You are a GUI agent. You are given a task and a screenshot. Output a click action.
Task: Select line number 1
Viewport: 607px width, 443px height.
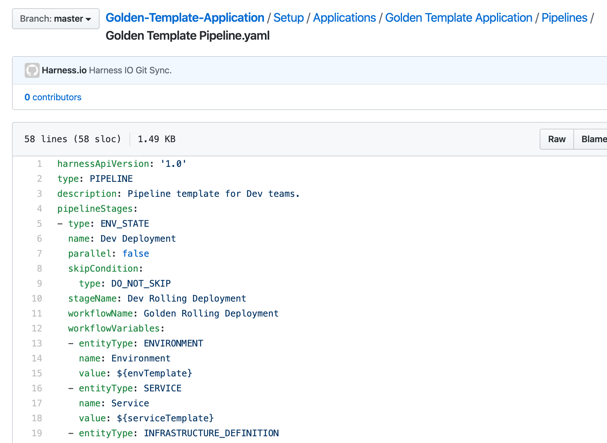(x=39, y=164)
